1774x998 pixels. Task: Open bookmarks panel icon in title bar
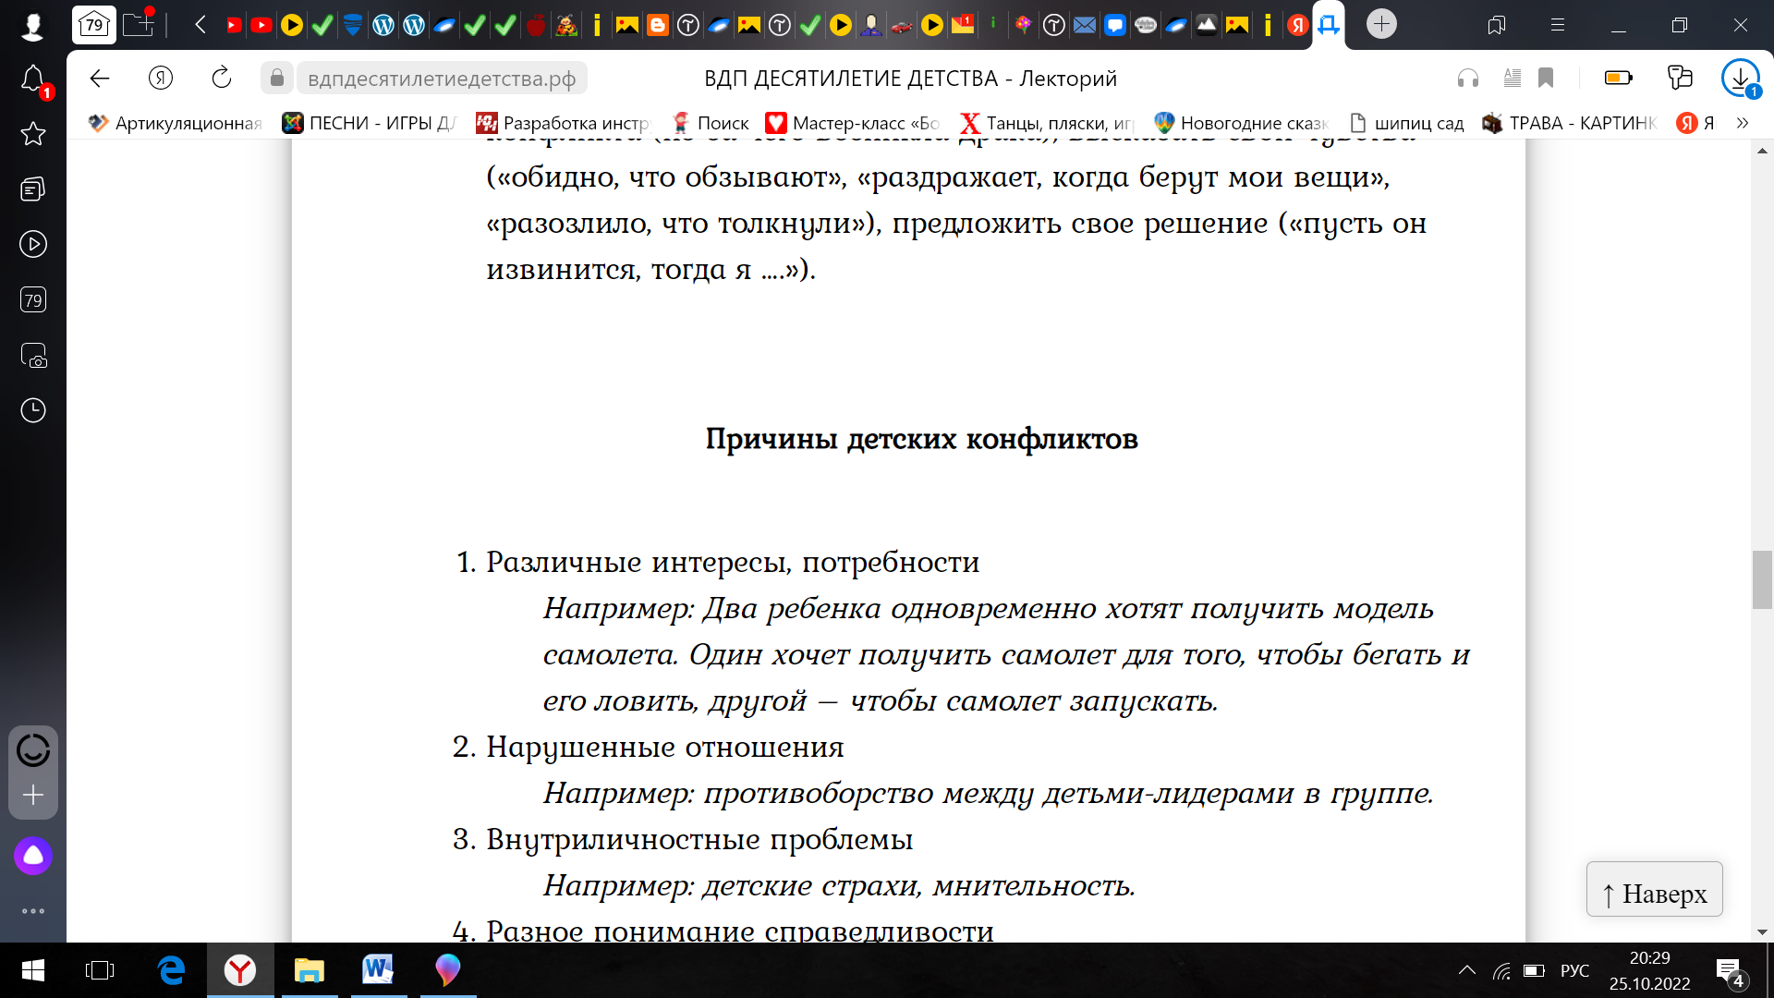[x=1497, y=25]
